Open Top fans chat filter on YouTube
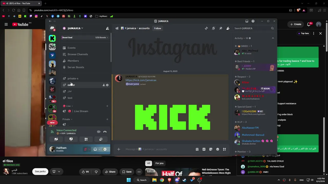328x184 pixels. pos(303,33)
